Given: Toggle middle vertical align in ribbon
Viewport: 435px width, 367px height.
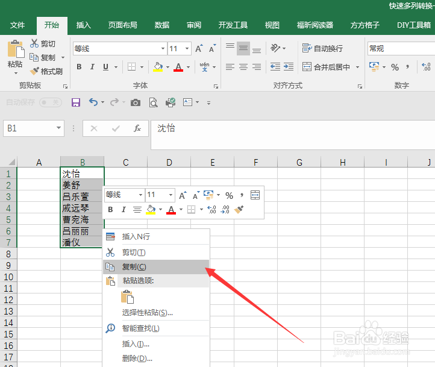Looking at the screenshot, I should [243, 49].
